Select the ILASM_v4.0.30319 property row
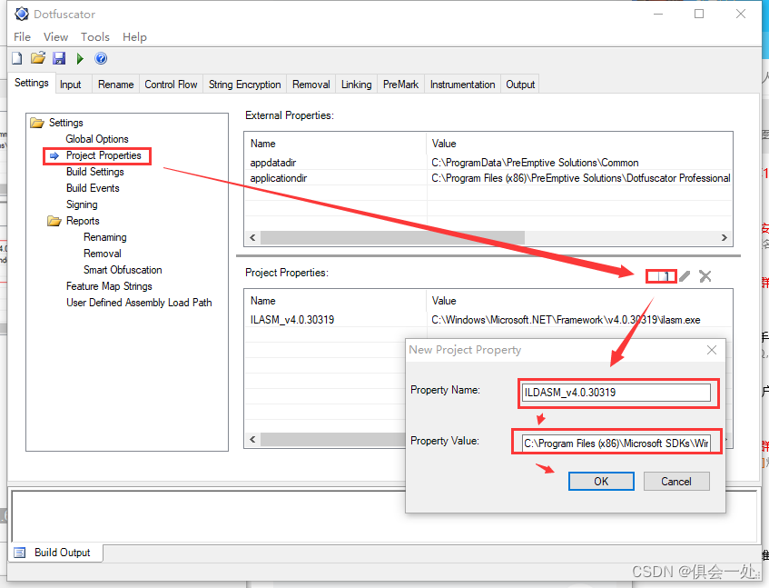The height and width of the screenshot is (588, 769). coord(488,320)
